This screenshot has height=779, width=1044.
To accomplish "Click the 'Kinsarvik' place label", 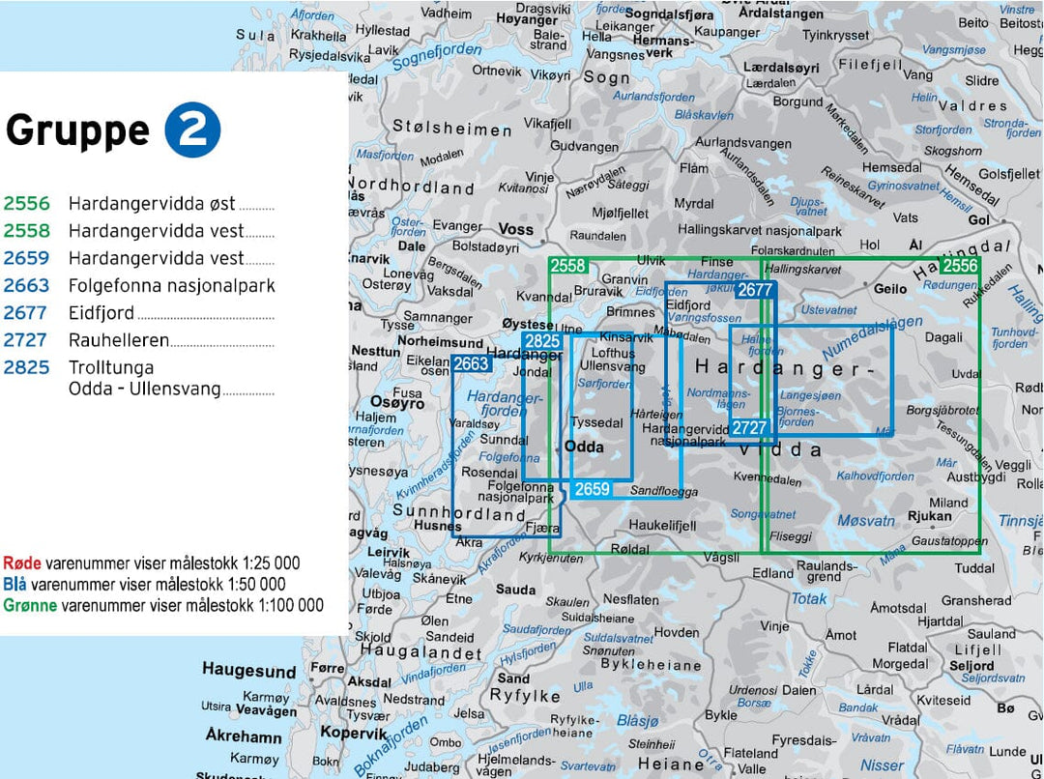I will coord(625,337).
